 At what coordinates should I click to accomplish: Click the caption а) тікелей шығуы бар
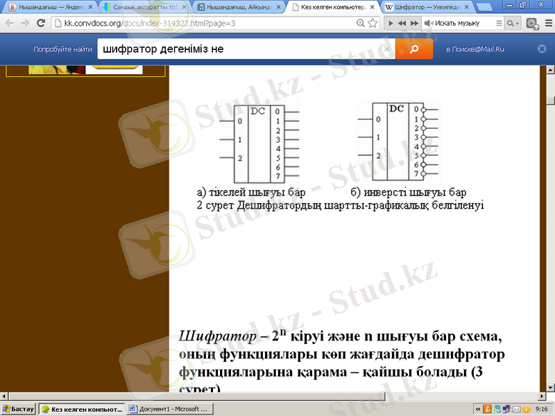(x=251, y=192)
